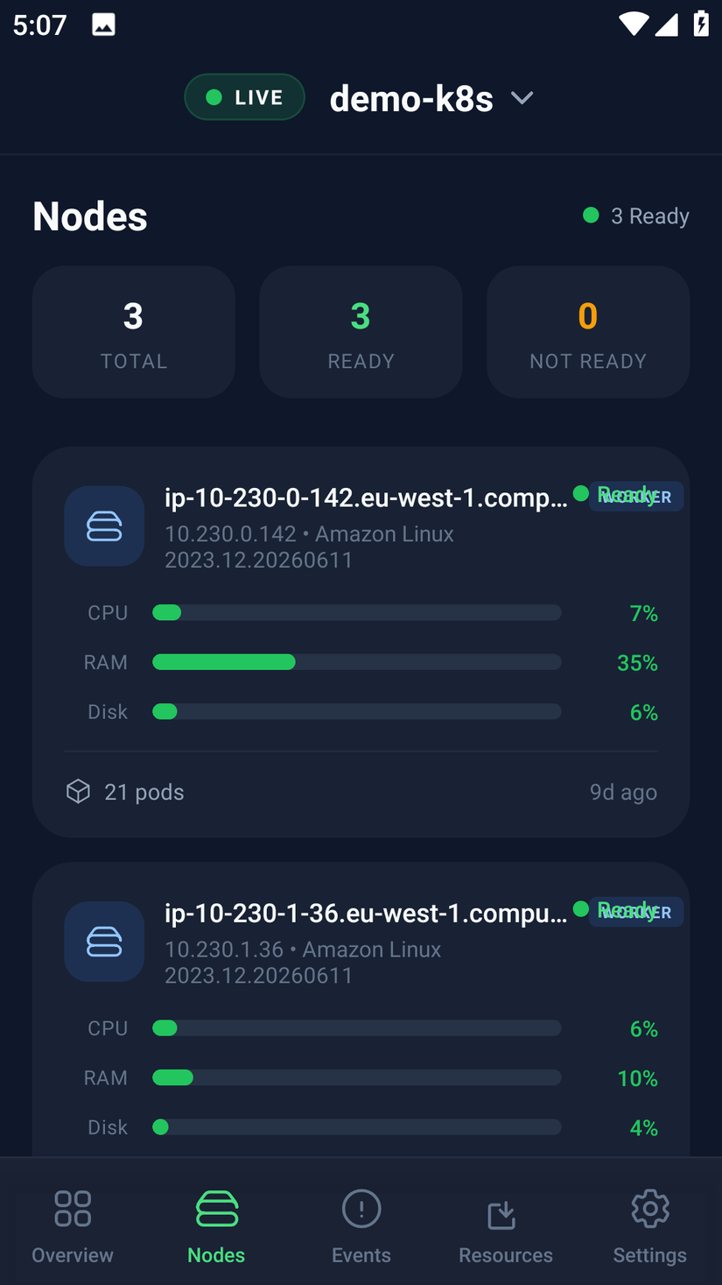
Task: Tap the cube icon beside 21 pods
Action: coord(78,792)
